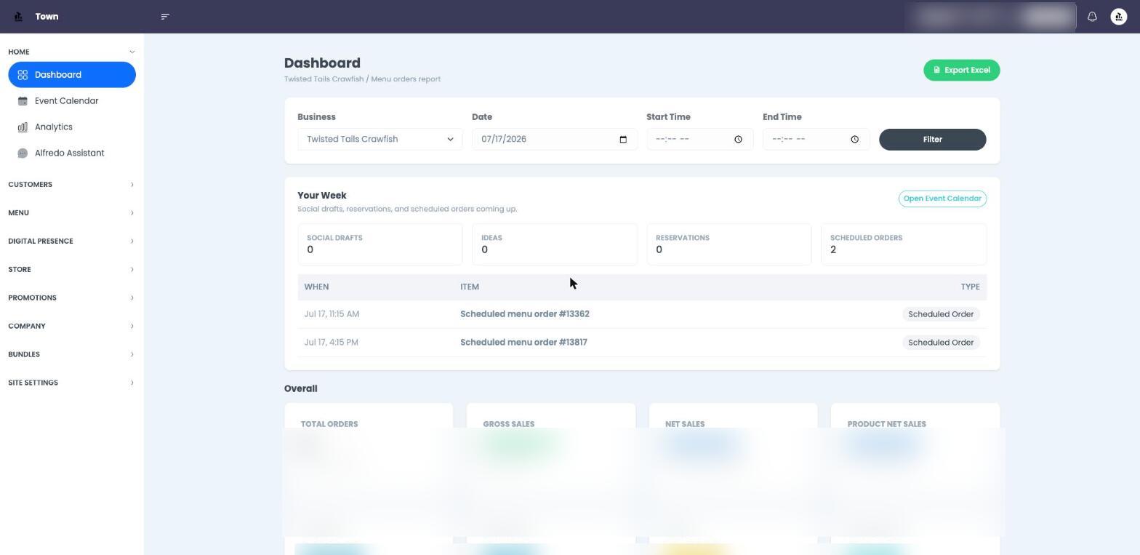Viewport: 1140px width, 555px height.
Task: Click the Jul 17, 11:15 AM cell
Action: 332,314
